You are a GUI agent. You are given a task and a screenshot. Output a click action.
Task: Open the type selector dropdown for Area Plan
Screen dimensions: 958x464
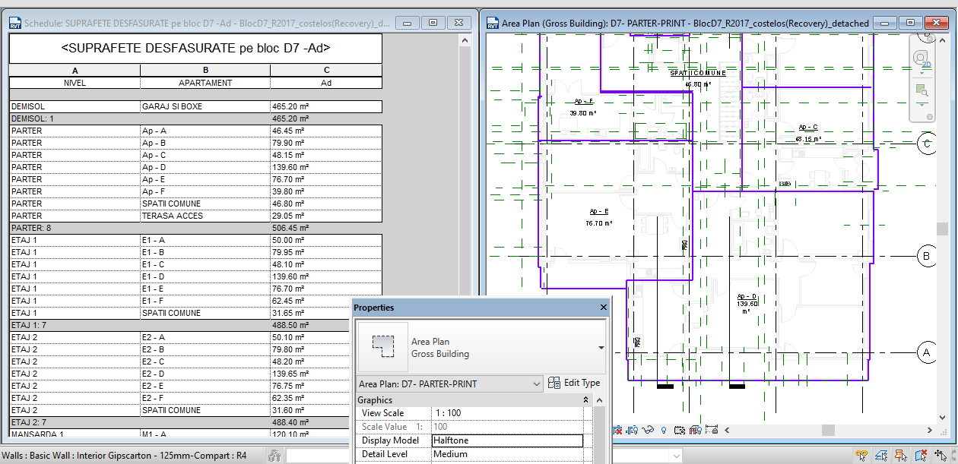601,347
